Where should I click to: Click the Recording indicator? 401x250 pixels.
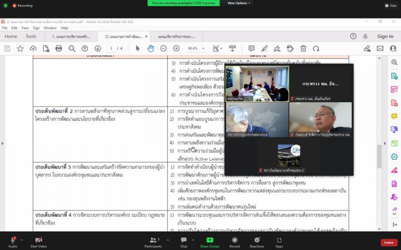[x=23, y=5]
